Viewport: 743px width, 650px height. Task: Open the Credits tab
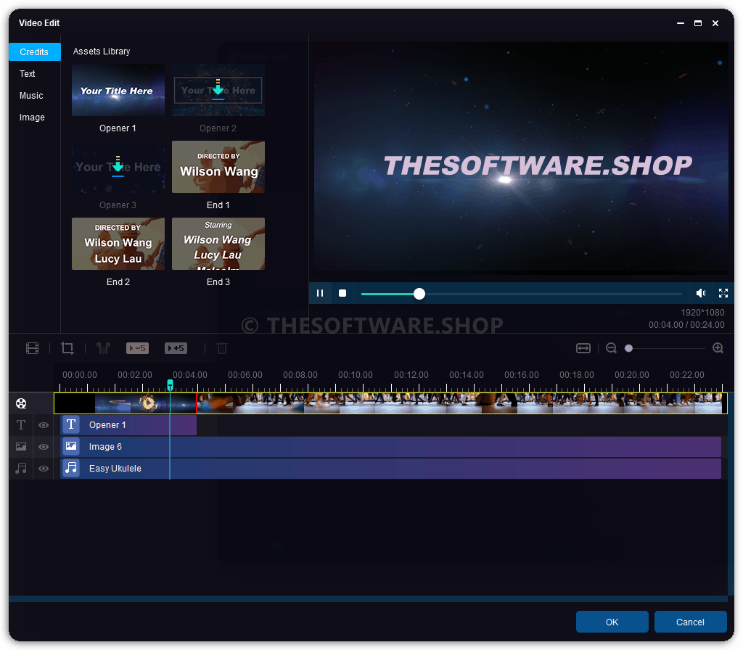pos(35,52)
